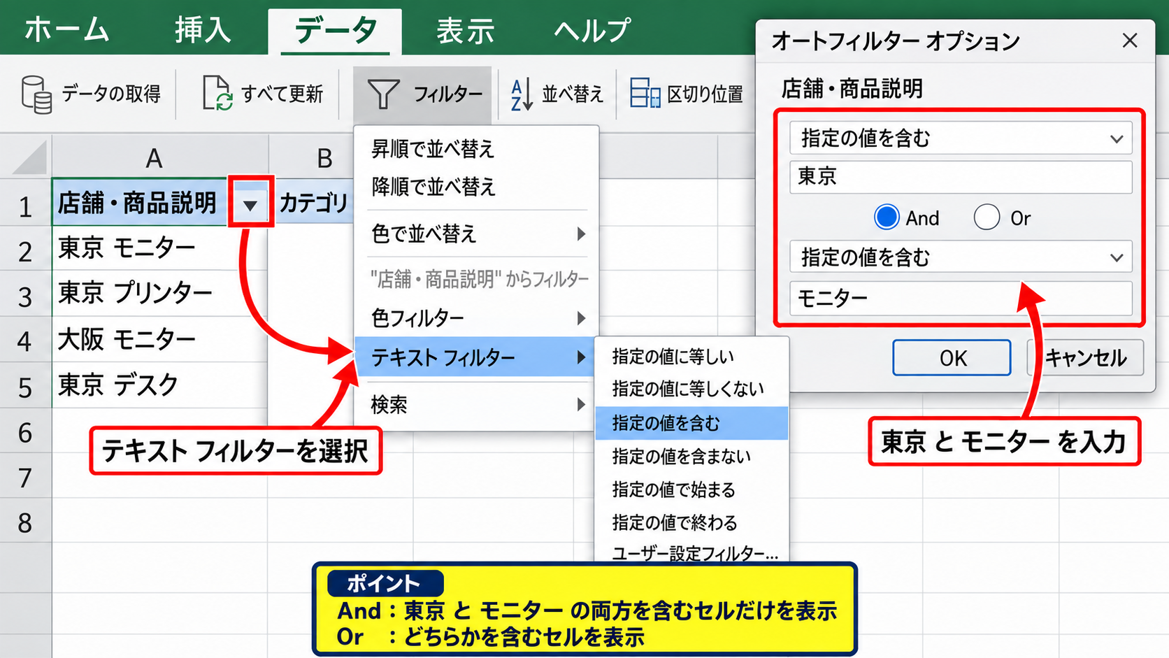Select 指定の値を含む in the submenu
Screen dimensions: 1169x658
691,423
